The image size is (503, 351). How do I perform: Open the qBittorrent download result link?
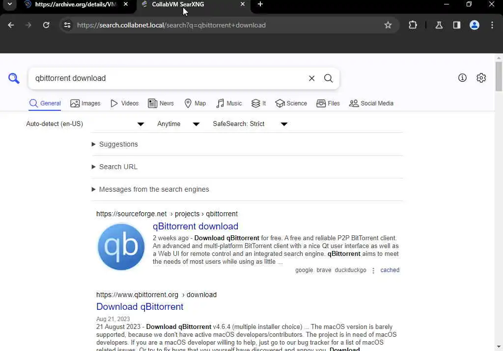[196, 226]
